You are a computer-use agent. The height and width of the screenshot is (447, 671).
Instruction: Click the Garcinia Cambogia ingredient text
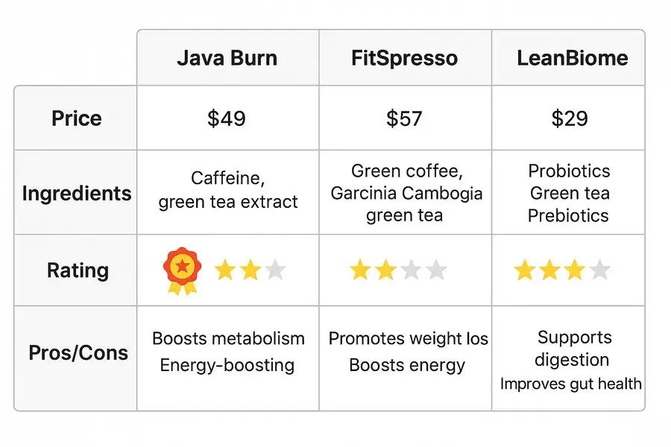click(x=406, y=194)
